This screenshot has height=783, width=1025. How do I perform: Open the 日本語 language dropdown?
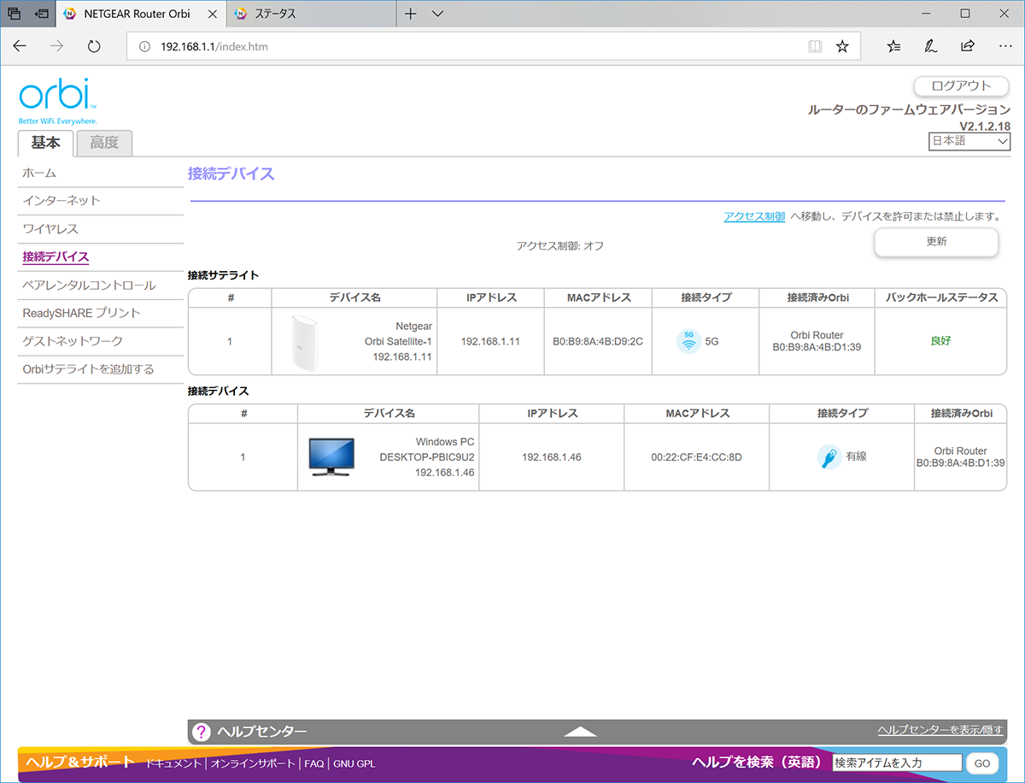969,142
